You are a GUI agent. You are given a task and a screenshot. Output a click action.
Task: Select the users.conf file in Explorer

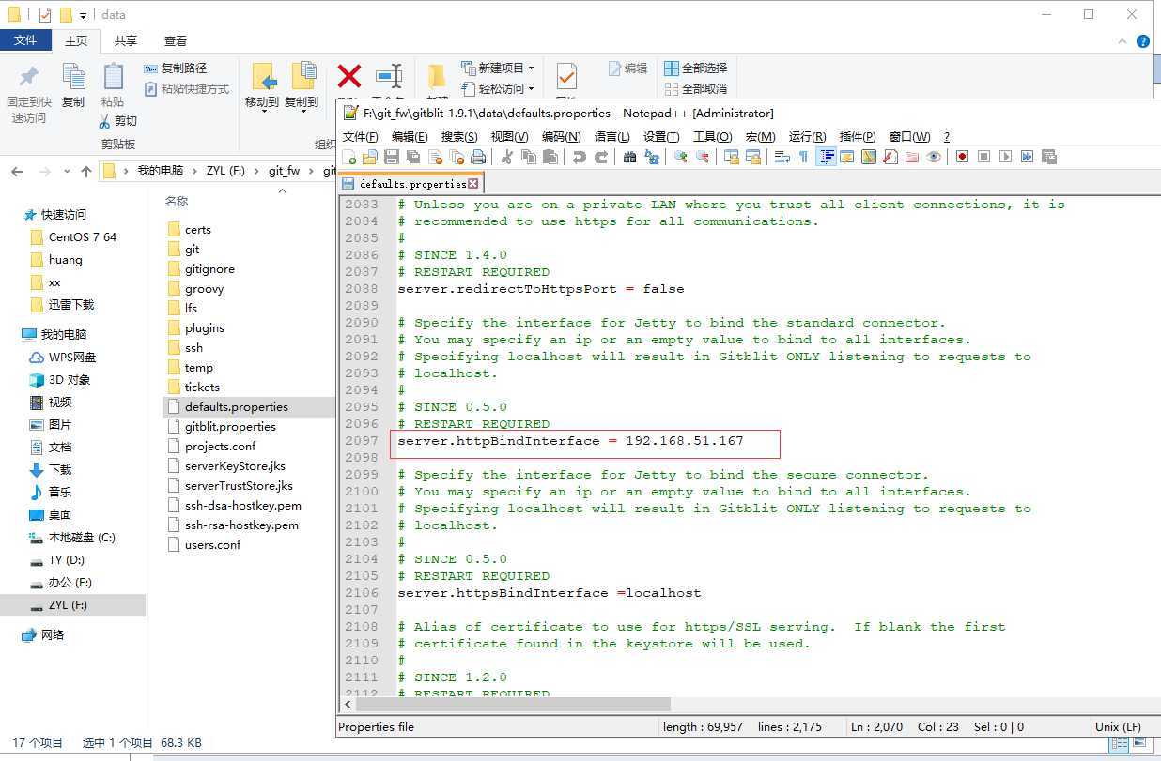pos(212,545)
